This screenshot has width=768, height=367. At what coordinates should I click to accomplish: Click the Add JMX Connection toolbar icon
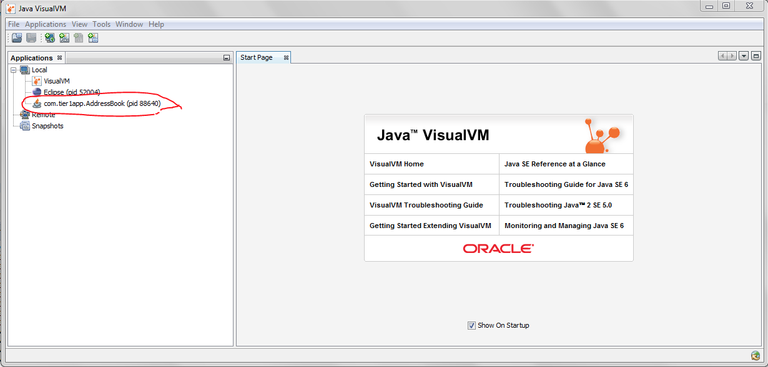coord(64,37)
